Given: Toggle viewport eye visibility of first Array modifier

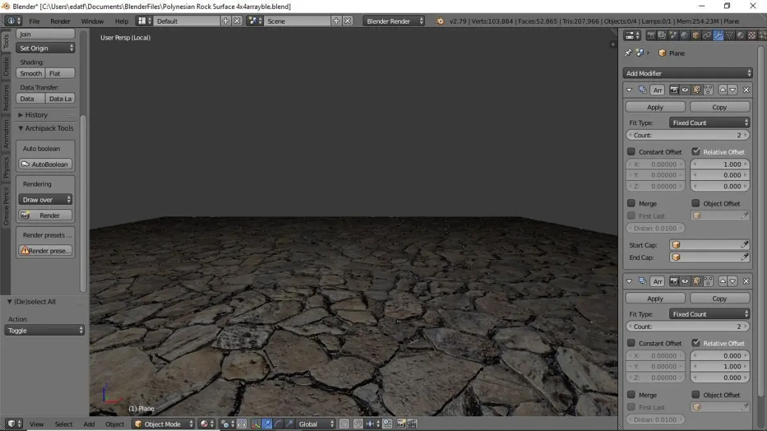Looking at the screenshot, I should 685,90.
